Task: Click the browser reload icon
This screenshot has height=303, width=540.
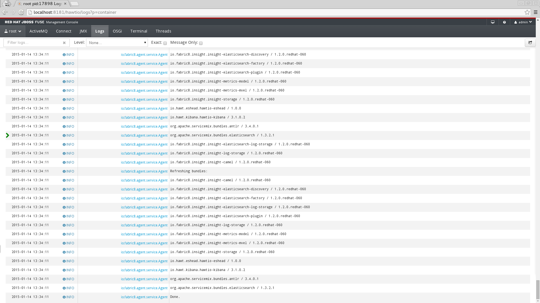Action: [x=21, y=12]
